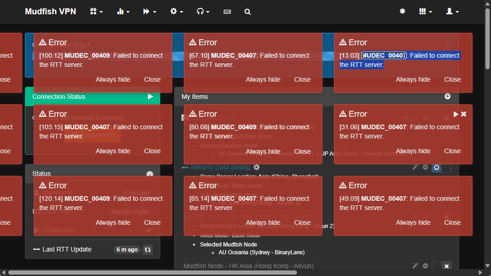Click the vertical page scrollbar thumb
491x276 pixels.
click(488, 38)
